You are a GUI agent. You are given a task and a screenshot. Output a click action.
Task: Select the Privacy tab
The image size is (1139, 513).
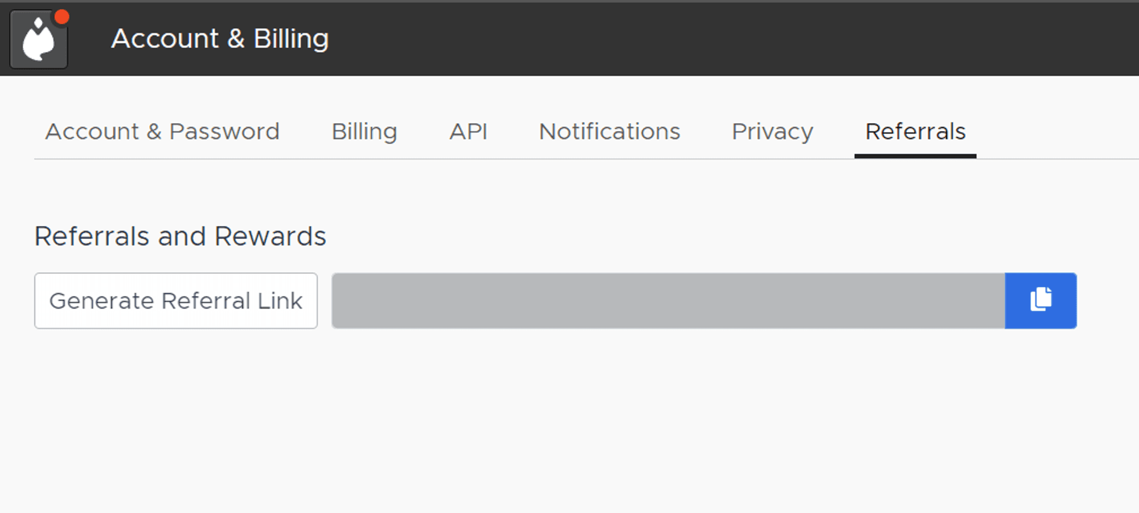tap(772, 132)
